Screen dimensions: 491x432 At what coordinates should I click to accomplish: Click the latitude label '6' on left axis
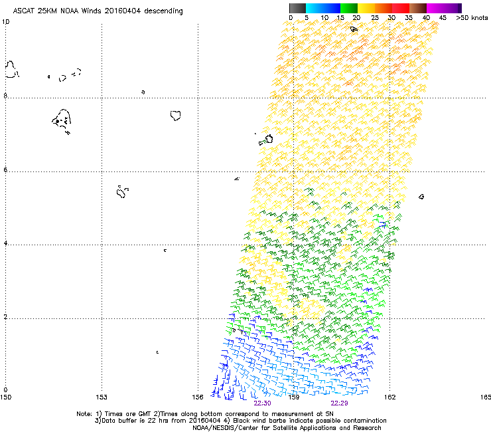point(5,169)
